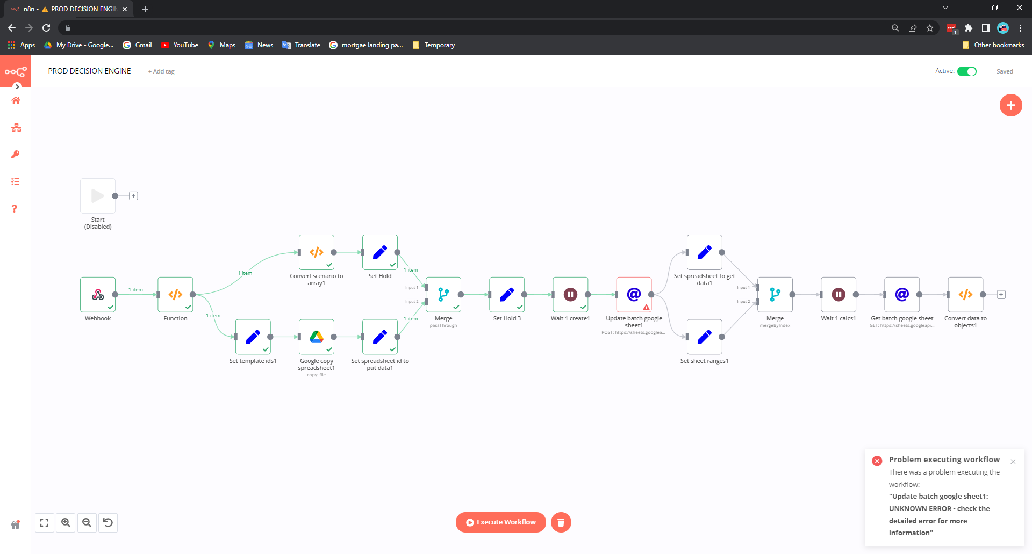Add node after Start node plus
This screenshot has height=554, width=1032.
134,196
